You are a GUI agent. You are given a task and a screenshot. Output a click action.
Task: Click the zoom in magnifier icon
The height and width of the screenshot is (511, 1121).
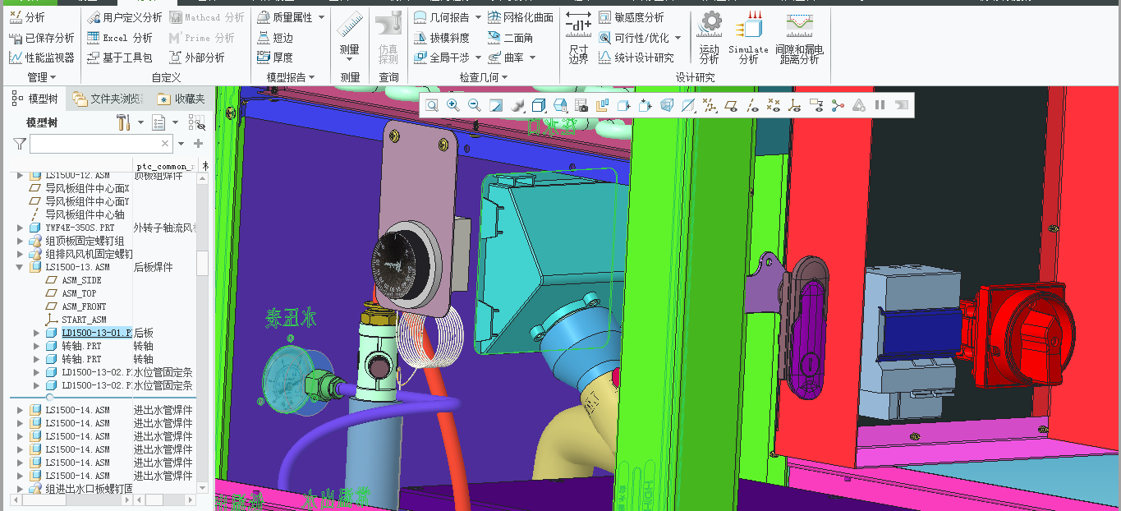(x=453, y=105)
